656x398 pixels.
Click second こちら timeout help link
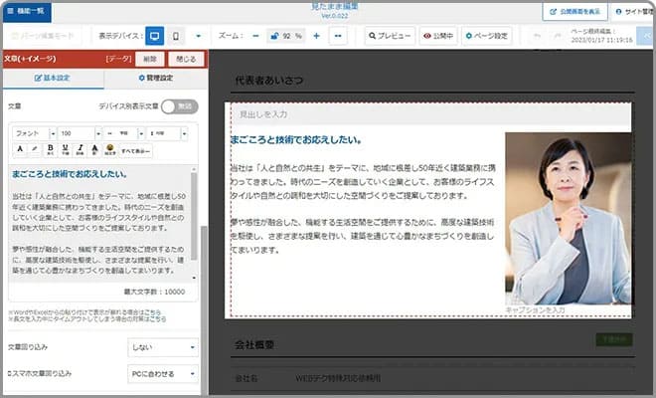coord(158,319)
